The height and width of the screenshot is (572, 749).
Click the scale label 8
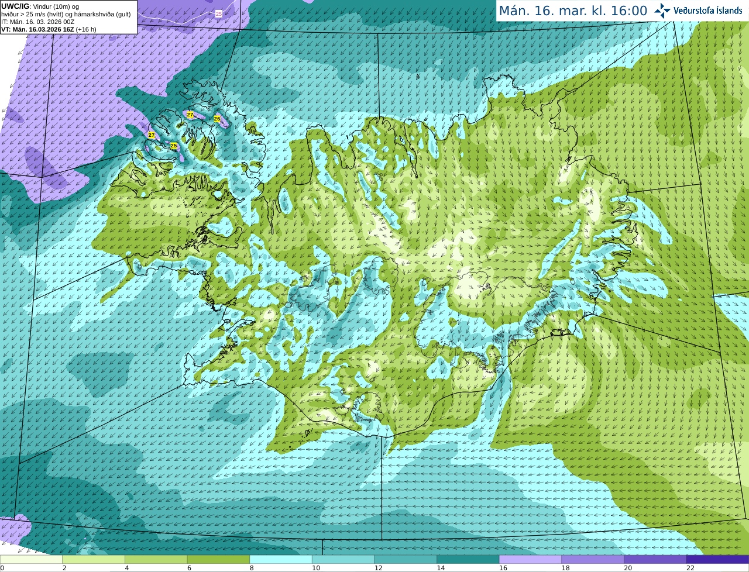(x=252, y=568)
